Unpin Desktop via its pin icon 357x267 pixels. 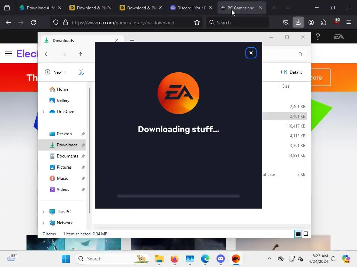83,134
